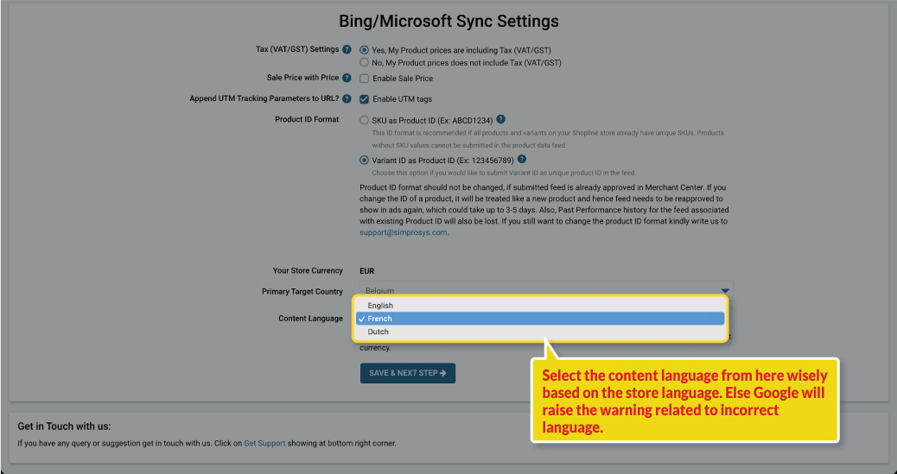Pick Dutch from the content language list

[540, 332]
